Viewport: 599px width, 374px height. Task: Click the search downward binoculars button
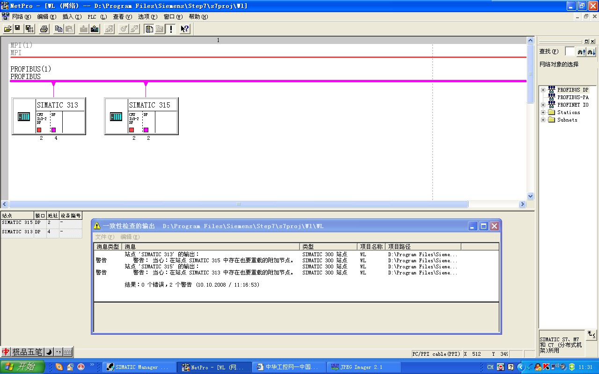(x=592, y=52)
